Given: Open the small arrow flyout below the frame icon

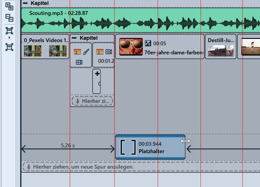Looking at the screenshot, I should [x=9, y=38].
